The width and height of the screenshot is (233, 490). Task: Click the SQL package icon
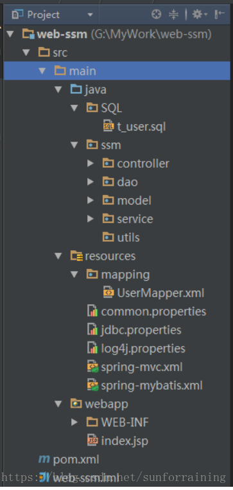click(x=92, y=108)
